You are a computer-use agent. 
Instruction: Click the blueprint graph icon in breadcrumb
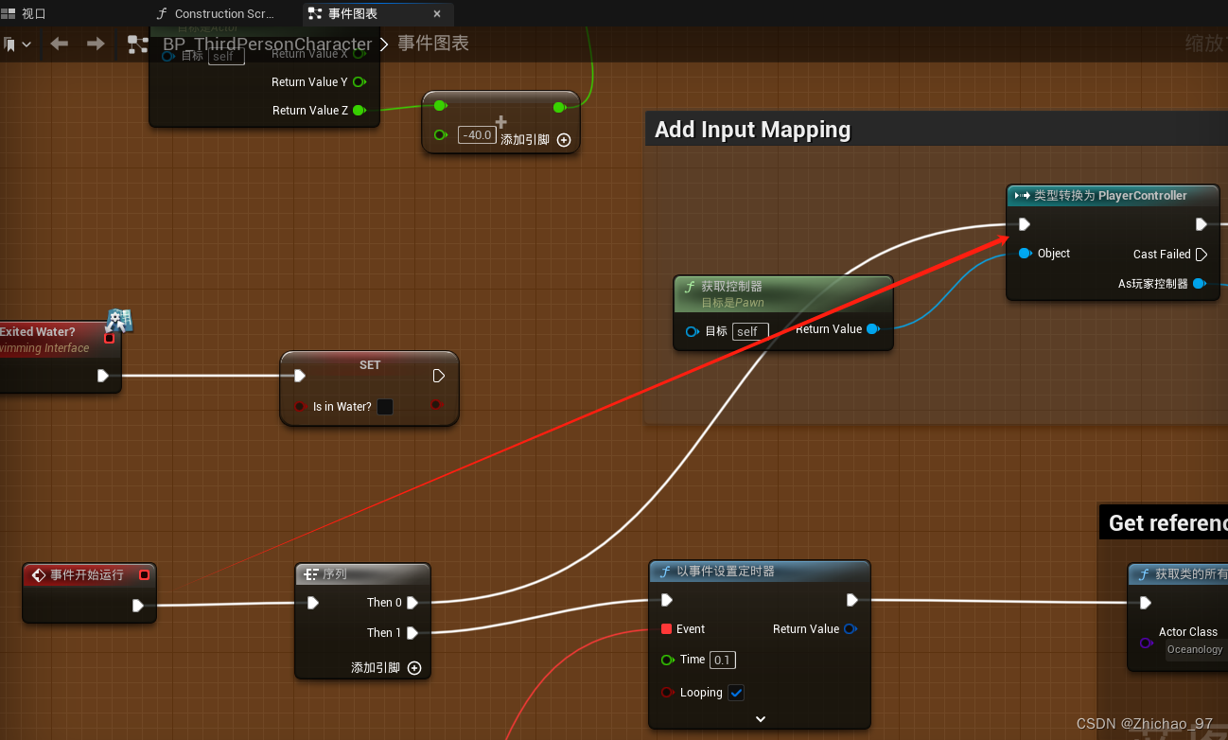[x=139, y=44]
